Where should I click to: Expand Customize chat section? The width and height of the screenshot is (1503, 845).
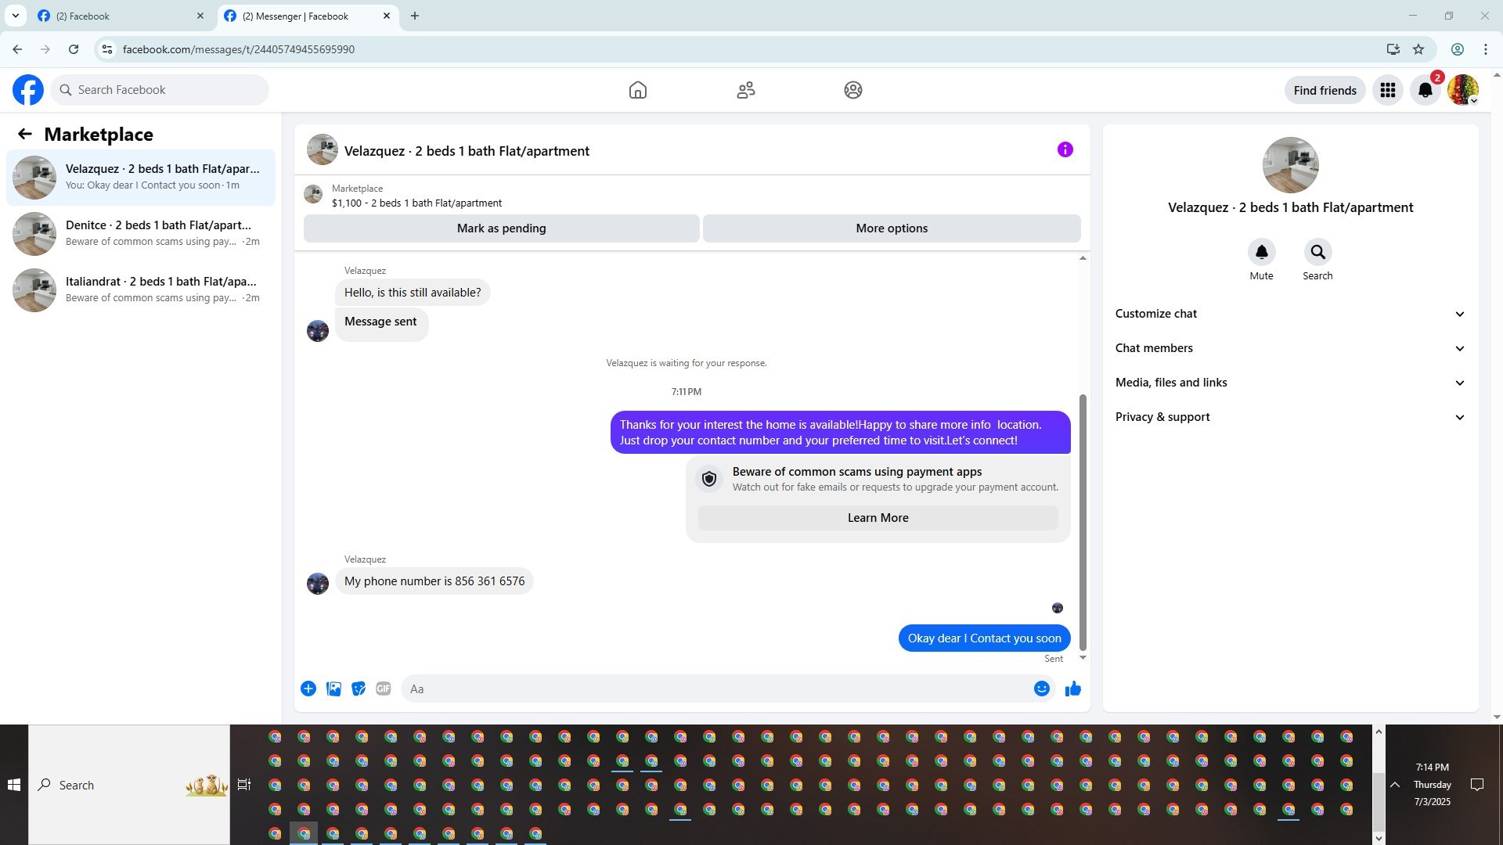1289,314
